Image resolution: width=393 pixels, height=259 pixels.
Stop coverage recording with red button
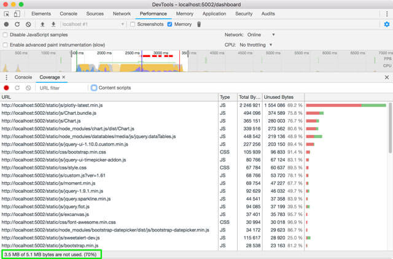click(7, 88)
